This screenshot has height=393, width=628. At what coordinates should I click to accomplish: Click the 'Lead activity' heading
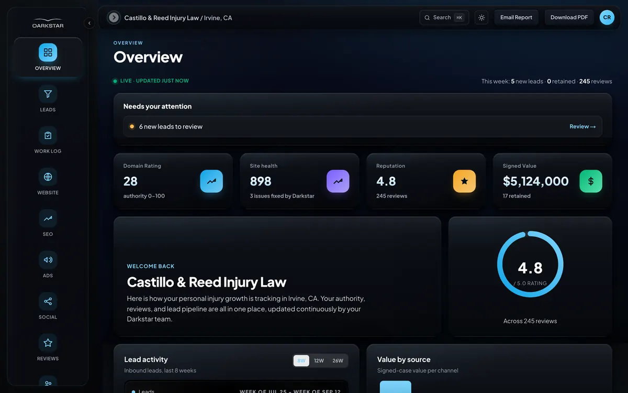(x=146, y=359)
